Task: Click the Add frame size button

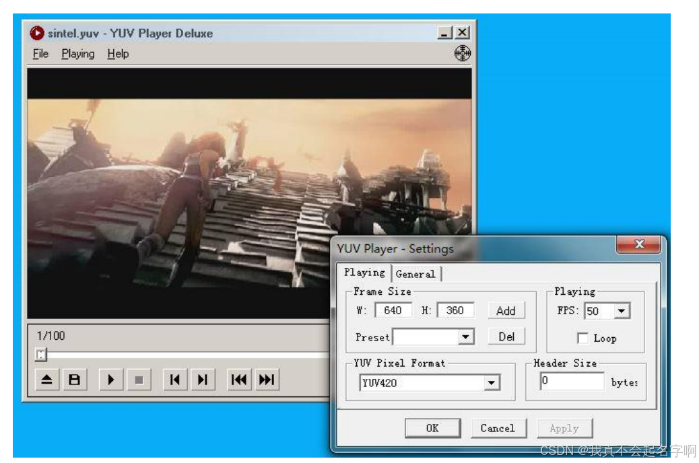Action: click(x=506, y=311)
